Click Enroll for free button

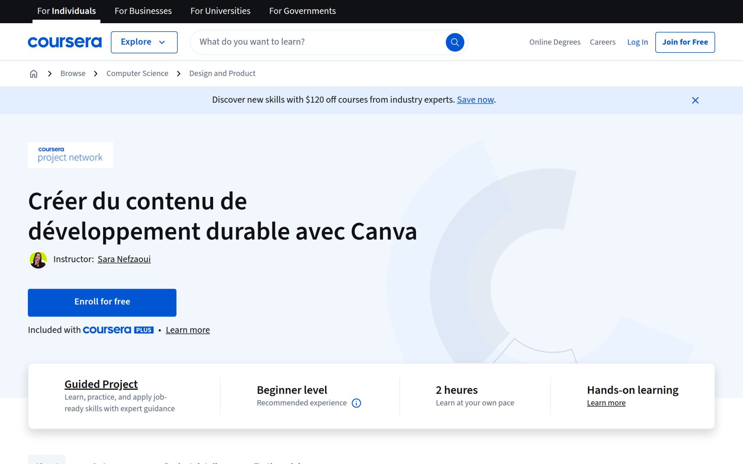(102, 303)
